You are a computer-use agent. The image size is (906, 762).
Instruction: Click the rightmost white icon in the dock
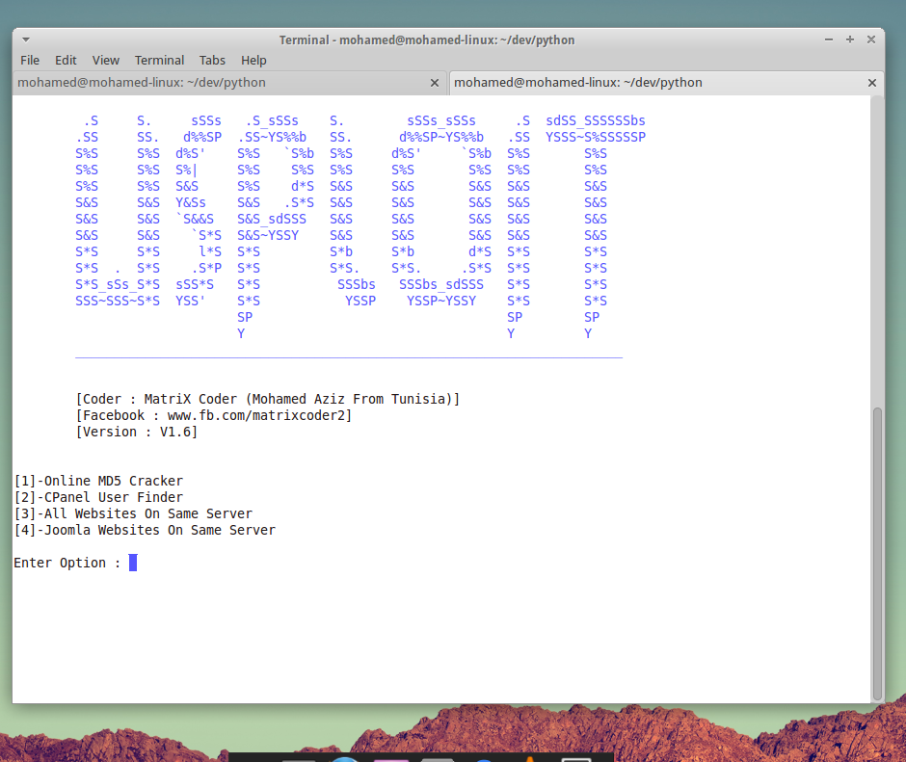tap(575, 757)
